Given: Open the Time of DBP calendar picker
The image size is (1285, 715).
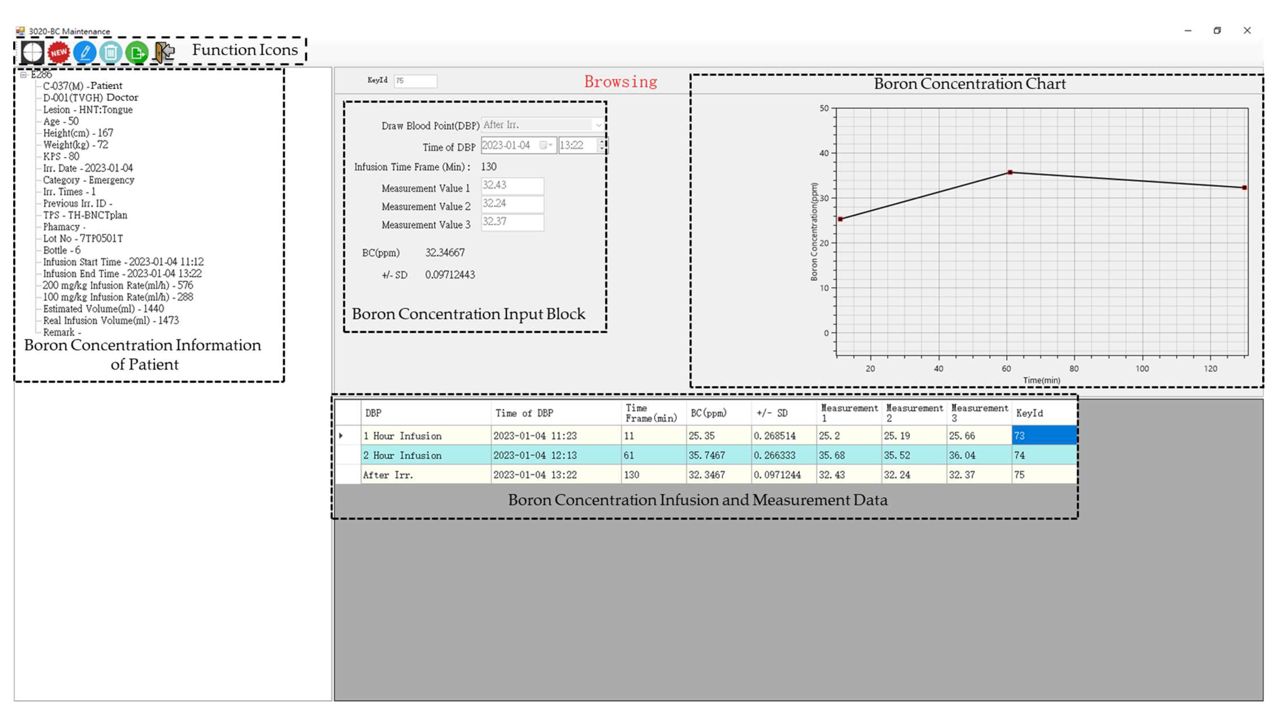Looking at the screenshot, I should click(545, 145).
